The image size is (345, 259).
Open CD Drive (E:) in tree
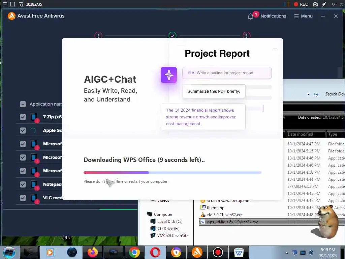(168, 228)
